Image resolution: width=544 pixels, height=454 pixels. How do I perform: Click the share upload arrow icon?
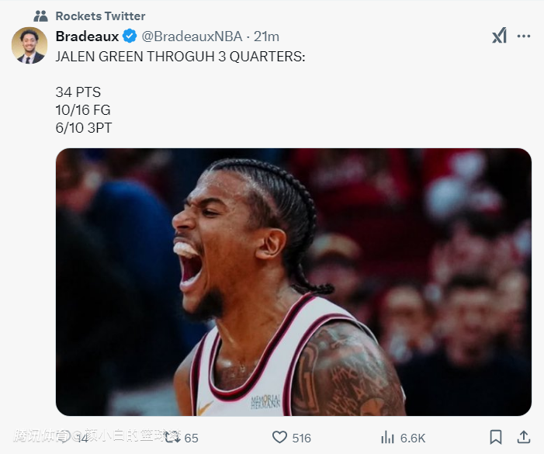click(x=524, y=437)
